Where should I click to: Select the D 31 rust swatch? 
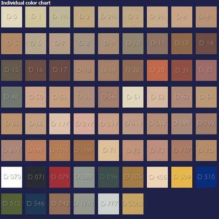click(182, 71)
